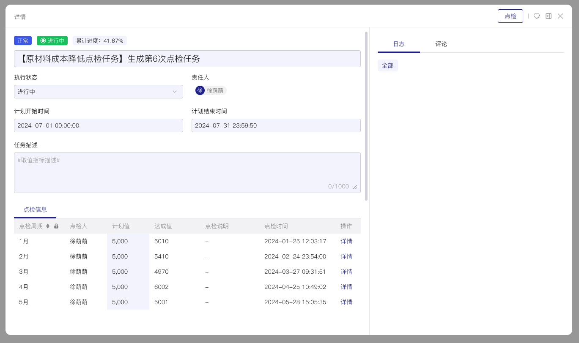
Task: Click the textarea resize handle in 任务描述
Action: [x=355, y=187]
